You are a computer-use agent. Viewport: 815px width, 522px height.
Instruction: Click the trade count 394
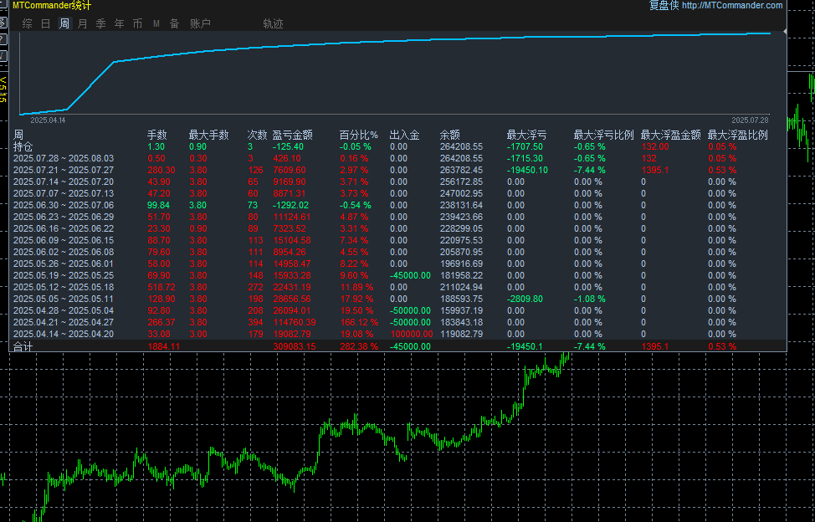[255, 322]
